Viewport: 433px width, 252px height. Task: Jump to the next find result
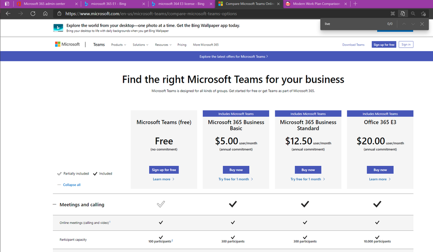tap(413, 24)
